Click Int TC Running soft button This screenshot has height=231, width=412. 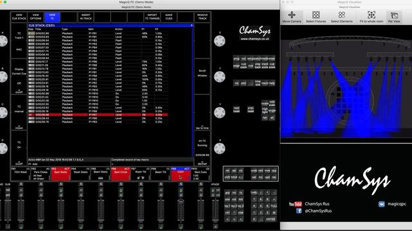[202, 148]
